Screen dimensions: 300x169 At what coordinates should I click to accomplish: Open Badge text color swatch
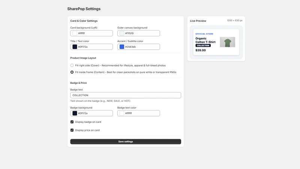121,113
